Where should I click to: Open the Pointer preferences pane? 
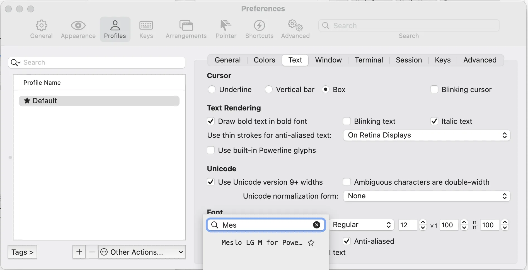(x=226, y=29)
